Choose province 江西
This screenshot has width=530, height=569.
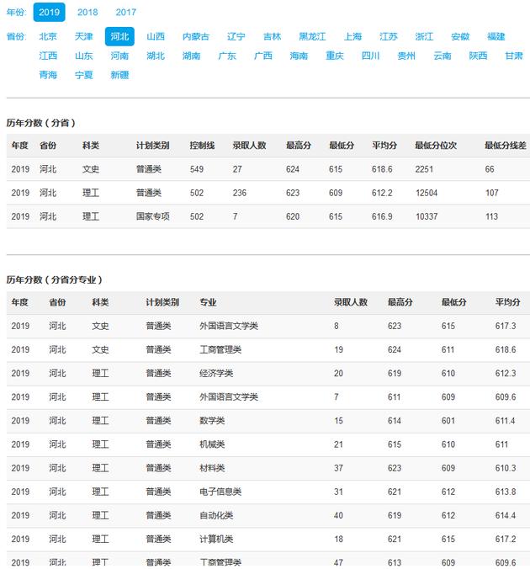(48, 56)
